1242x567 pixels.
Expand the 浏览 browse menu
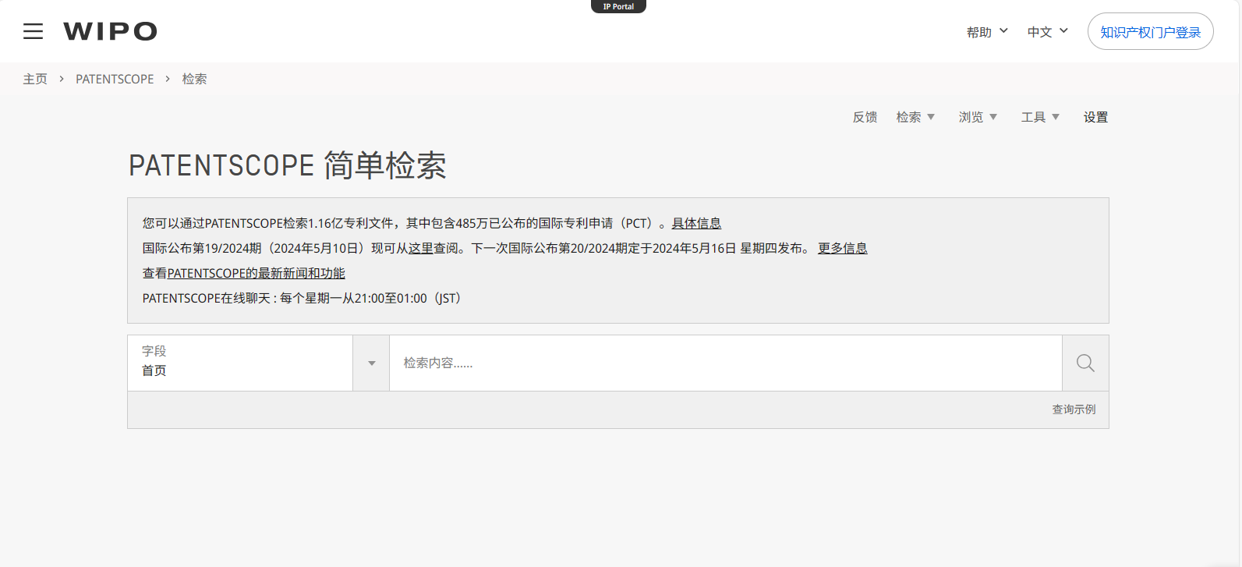(978, 117)
